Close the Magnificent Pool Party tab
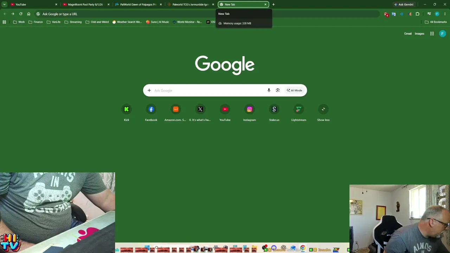Image resolution: width=450 pixels, height=253 pixels. [108, 5]
